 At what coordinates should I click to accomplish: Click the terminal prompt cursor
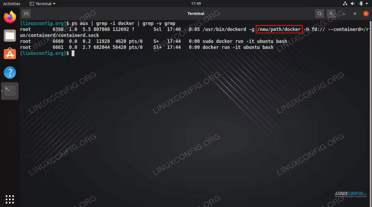[x=73, y=53]
